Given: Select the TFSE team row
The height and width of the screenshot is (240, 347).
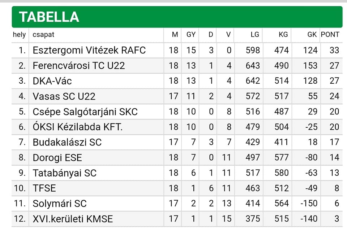Looking at the screenshot, I should point(177,188).
